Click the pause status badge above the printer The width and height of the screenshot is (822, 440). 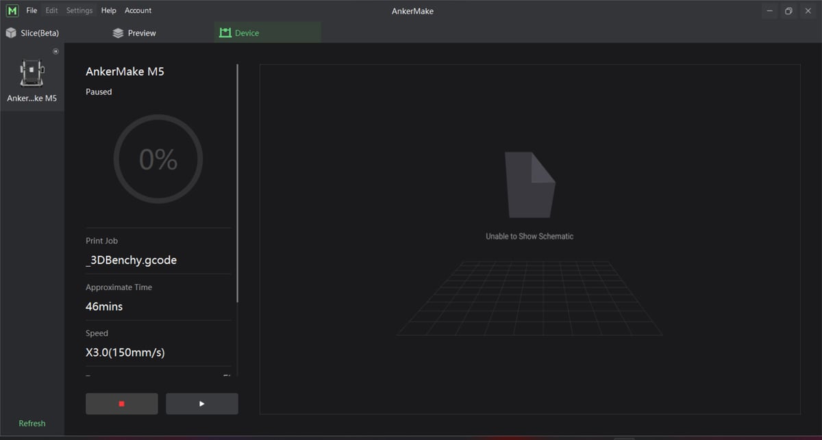[55, 51]
